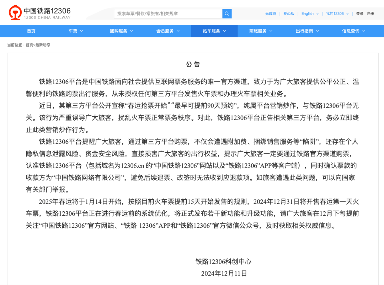
Task: Open the 无障碍 accessibility link
Action: coord(271,14)
